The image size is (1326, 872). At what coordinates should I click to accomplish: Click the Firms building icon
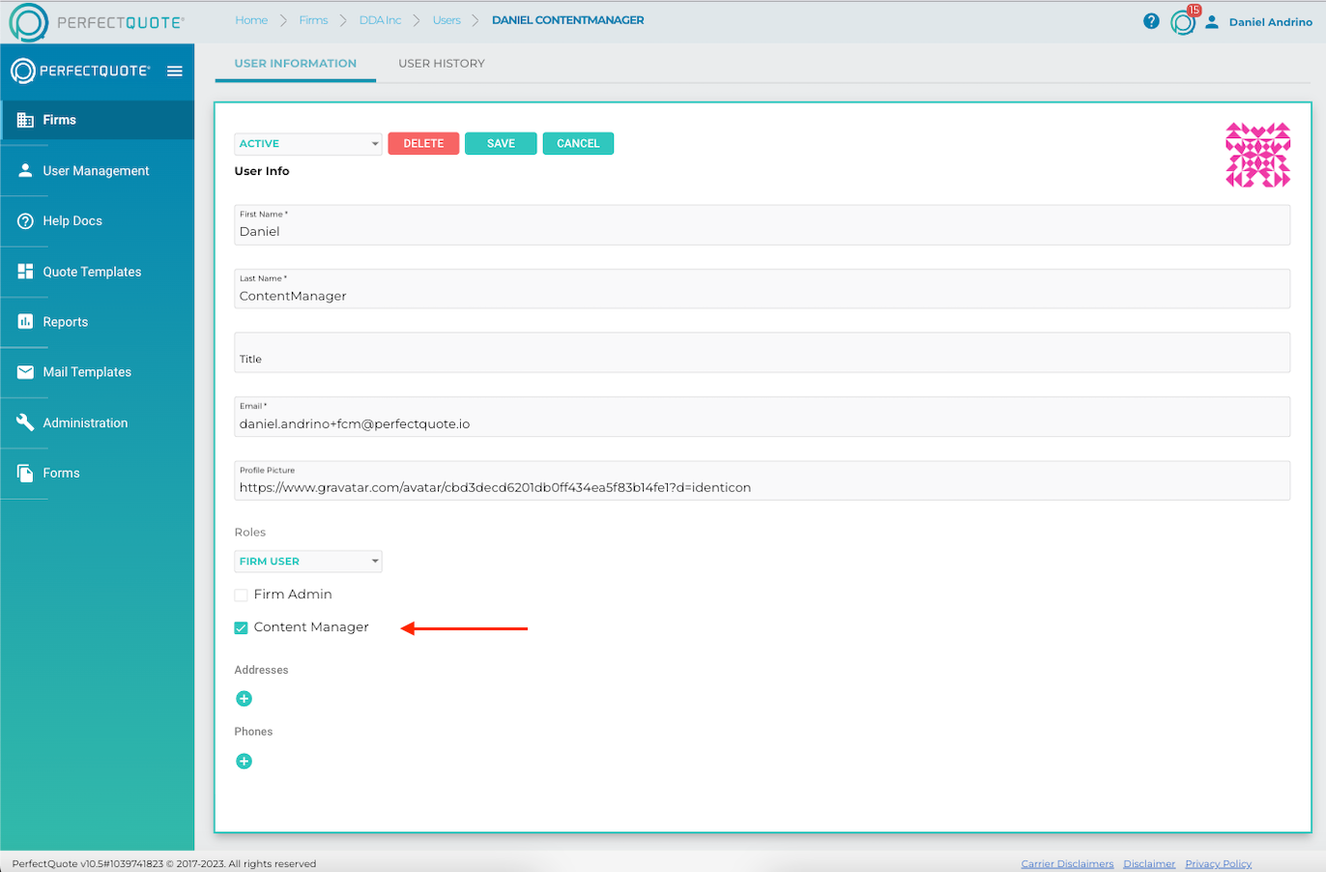click(25, 120)
